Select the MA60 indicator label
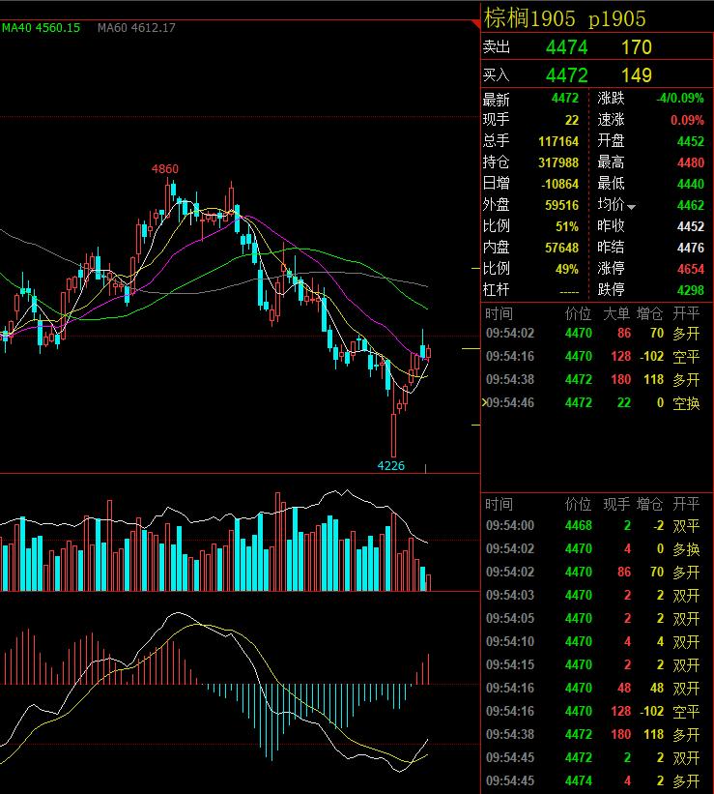714x794 pixels. click(x=136, y=28)
